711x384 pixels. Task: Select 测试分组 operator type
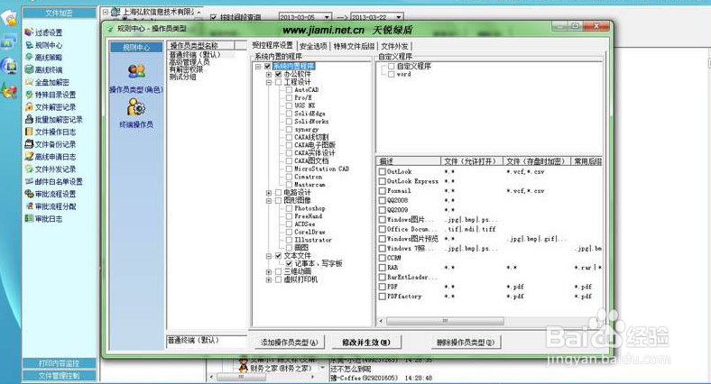(183, 77)
